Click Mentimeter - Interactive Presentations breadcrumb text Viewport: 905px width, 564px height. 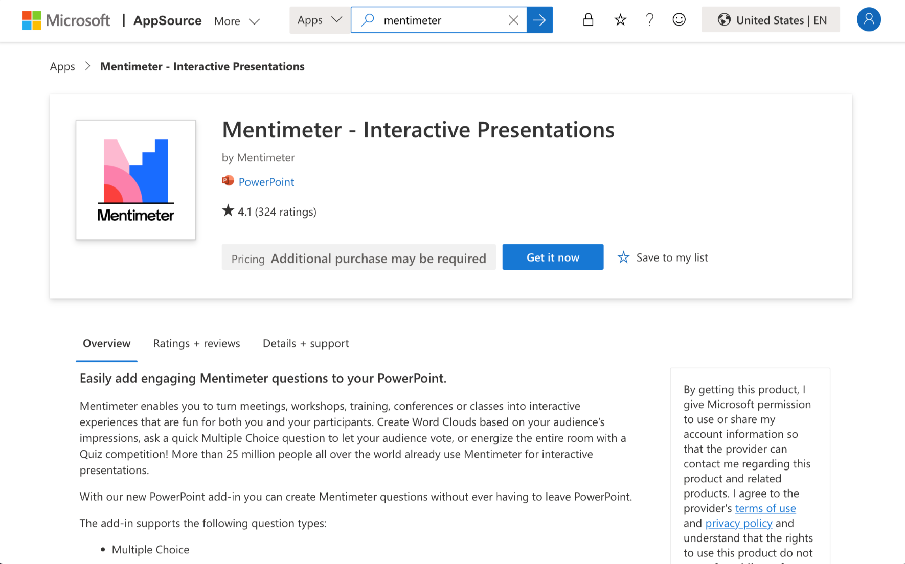click(x=202, y=66)
